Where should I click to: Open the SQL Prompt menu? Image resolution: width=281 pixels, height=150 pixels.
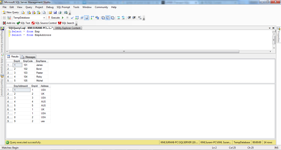63,7
